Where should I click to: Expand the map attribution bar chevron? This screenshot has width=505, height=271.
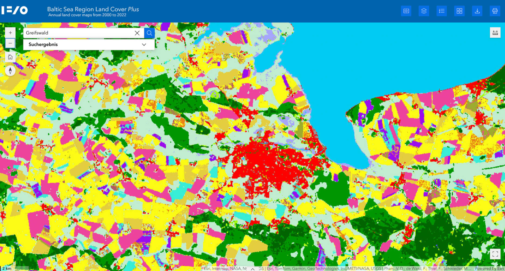(x=252, y=269)
